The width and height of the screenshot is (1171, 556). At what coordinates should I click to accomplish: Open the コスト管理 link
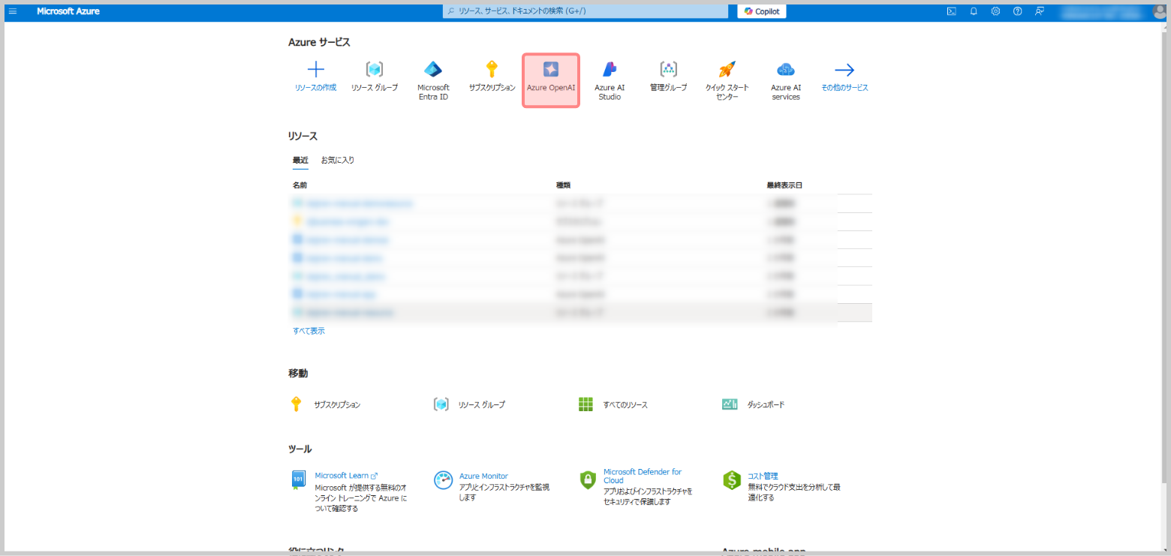(x=763, y=476)
